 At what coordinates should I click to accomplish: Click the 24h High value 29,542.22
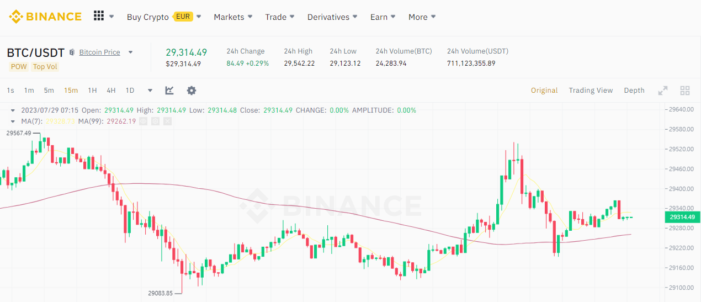299,63
